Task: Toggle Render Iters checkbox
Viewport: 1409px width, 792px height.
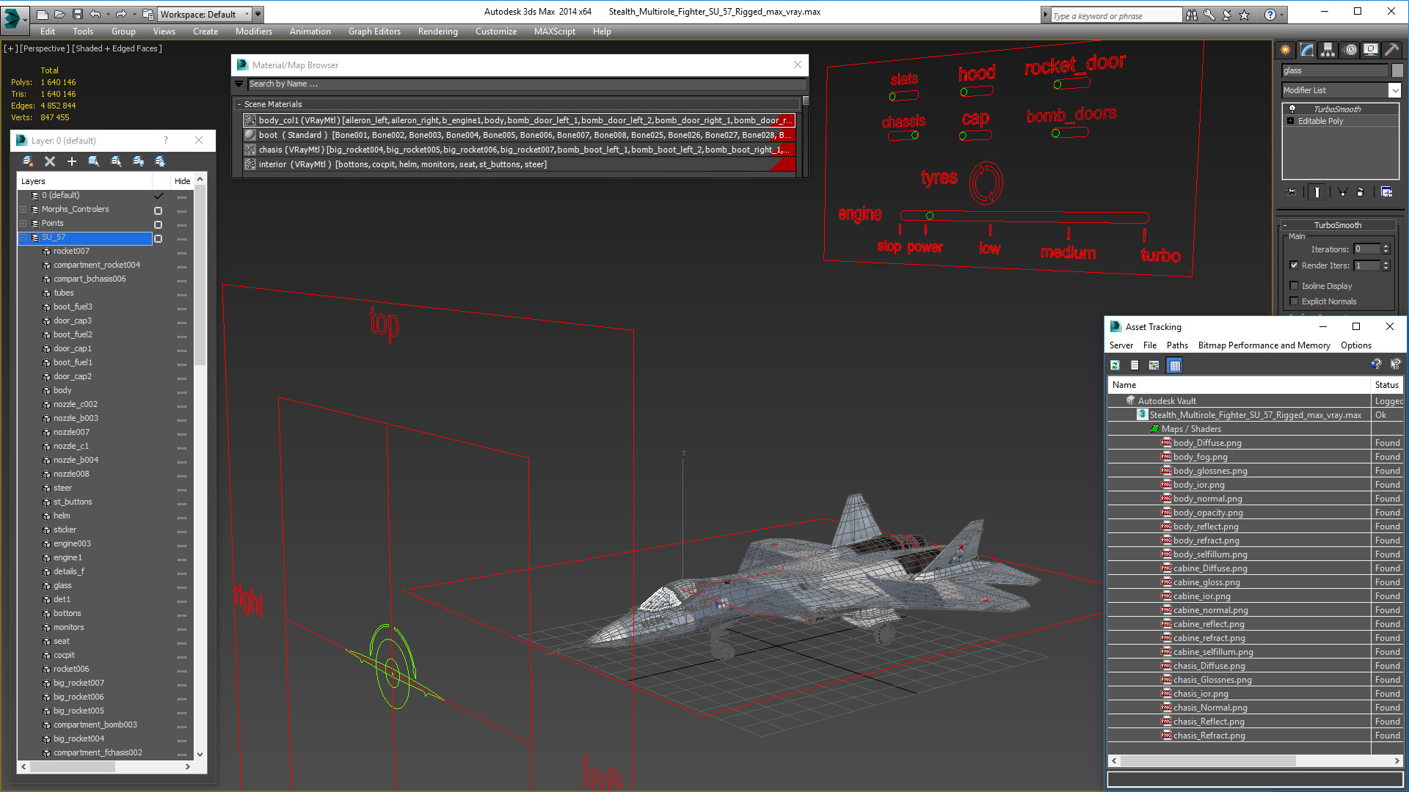Action: tap(1295, 265)
